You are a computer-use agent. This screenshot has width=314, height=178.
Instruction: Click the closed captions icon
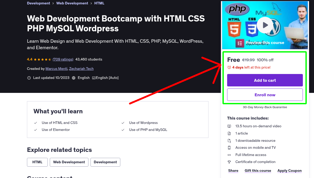94,78
